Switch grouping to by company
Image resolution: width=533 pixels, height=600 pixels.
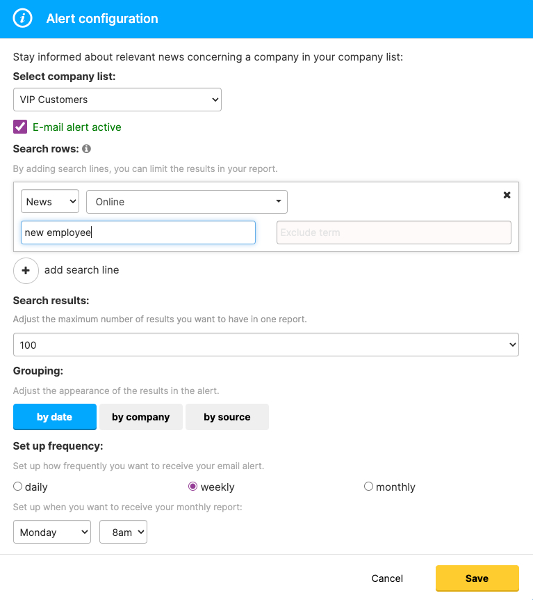[x=140, y=416]
